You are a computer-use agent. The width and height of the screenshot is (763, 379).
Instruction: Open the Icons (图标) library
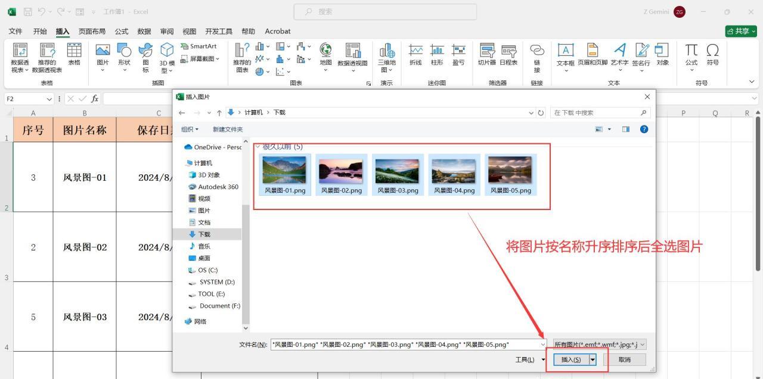tap(145, 58)
